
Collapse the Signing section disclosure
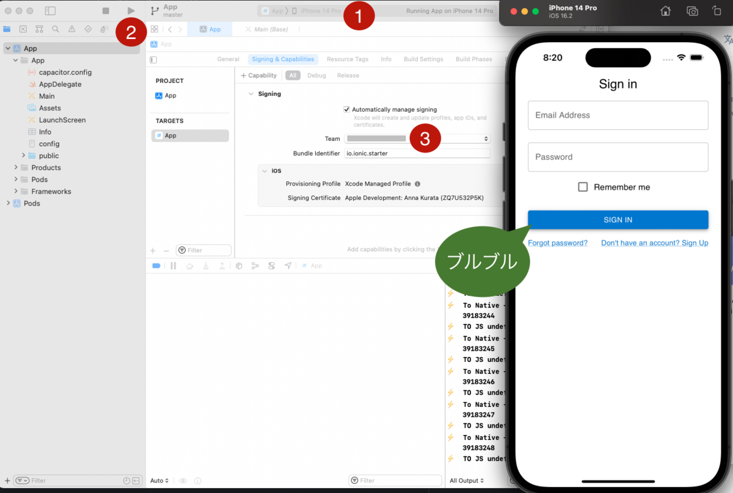(250, 94)
